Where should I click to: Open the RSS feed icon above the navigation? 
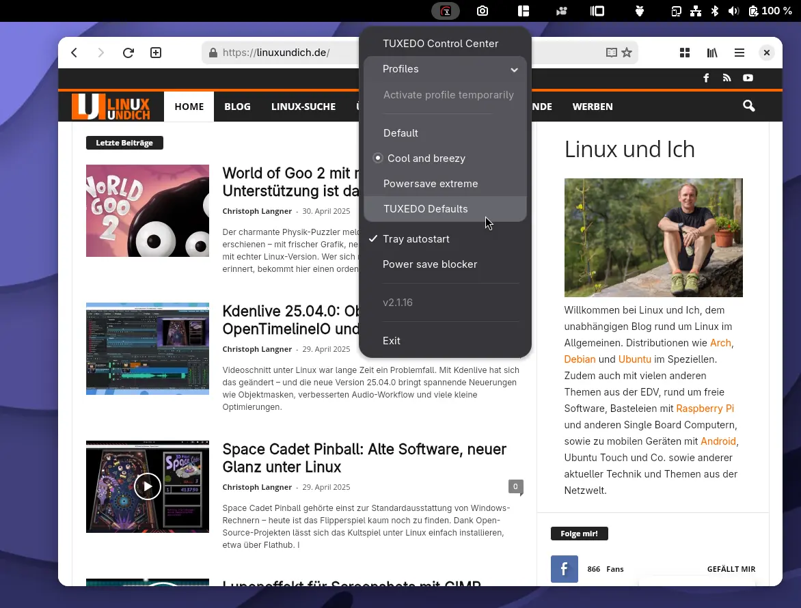[727, 78]
